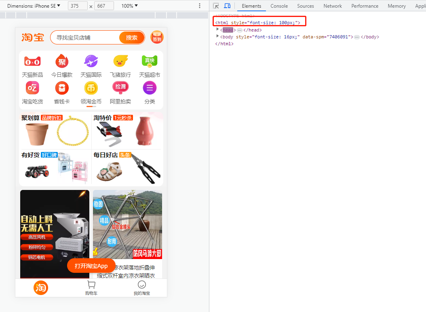This screenshot has height=312, width=426.
Task: Activate the inspect element picker
Action: (x=216, y=6)
